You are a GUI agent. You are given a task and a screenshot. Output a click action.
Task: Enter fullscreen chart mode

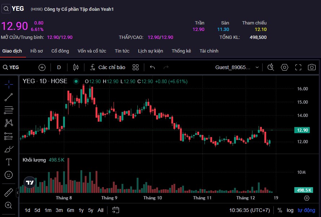pos(298,67)
